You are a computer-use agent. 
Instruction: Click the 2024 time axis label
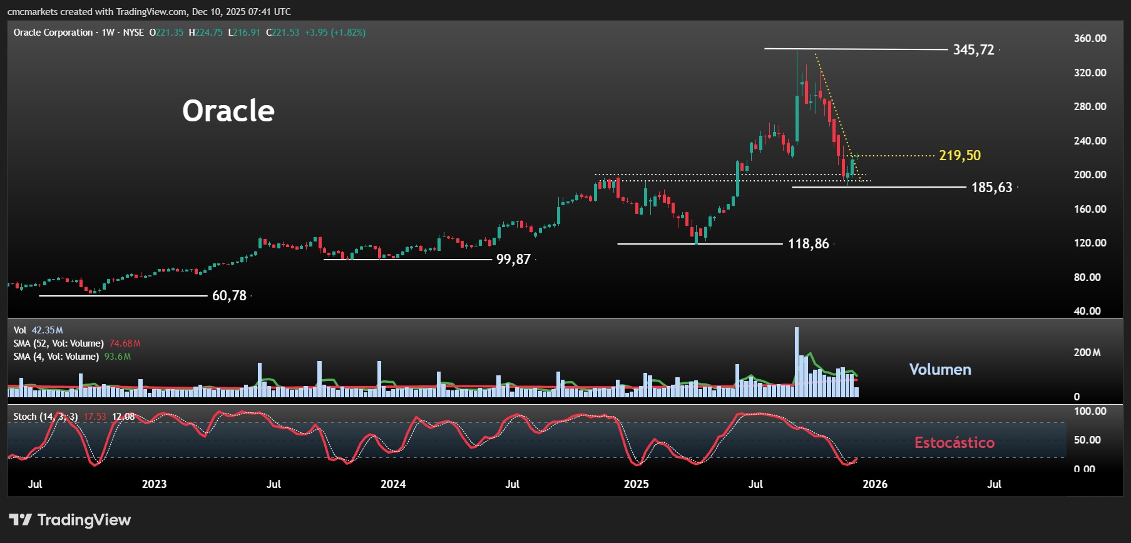[393, 484]
